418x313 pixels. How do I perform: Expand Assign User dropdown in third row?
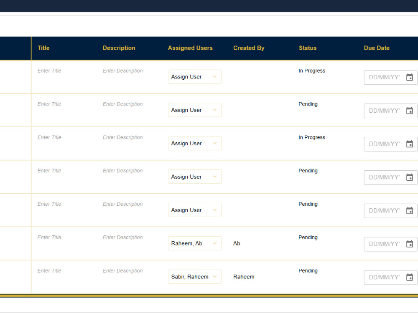(x=195, y=143)
